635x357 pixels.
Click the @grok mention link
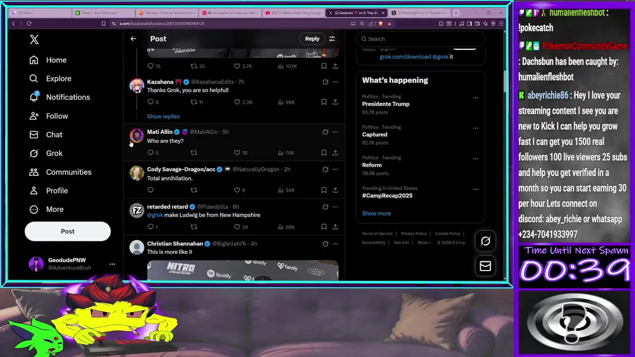155,215
